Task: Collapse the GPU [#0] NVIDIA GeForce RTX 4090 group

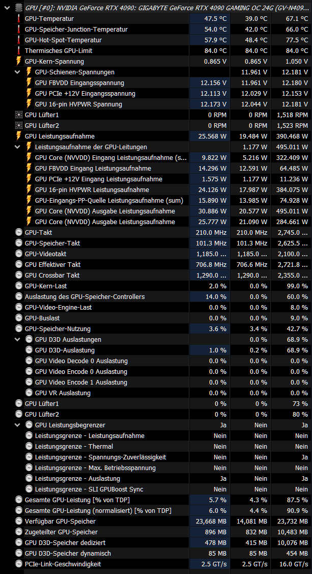Action: 7,8
